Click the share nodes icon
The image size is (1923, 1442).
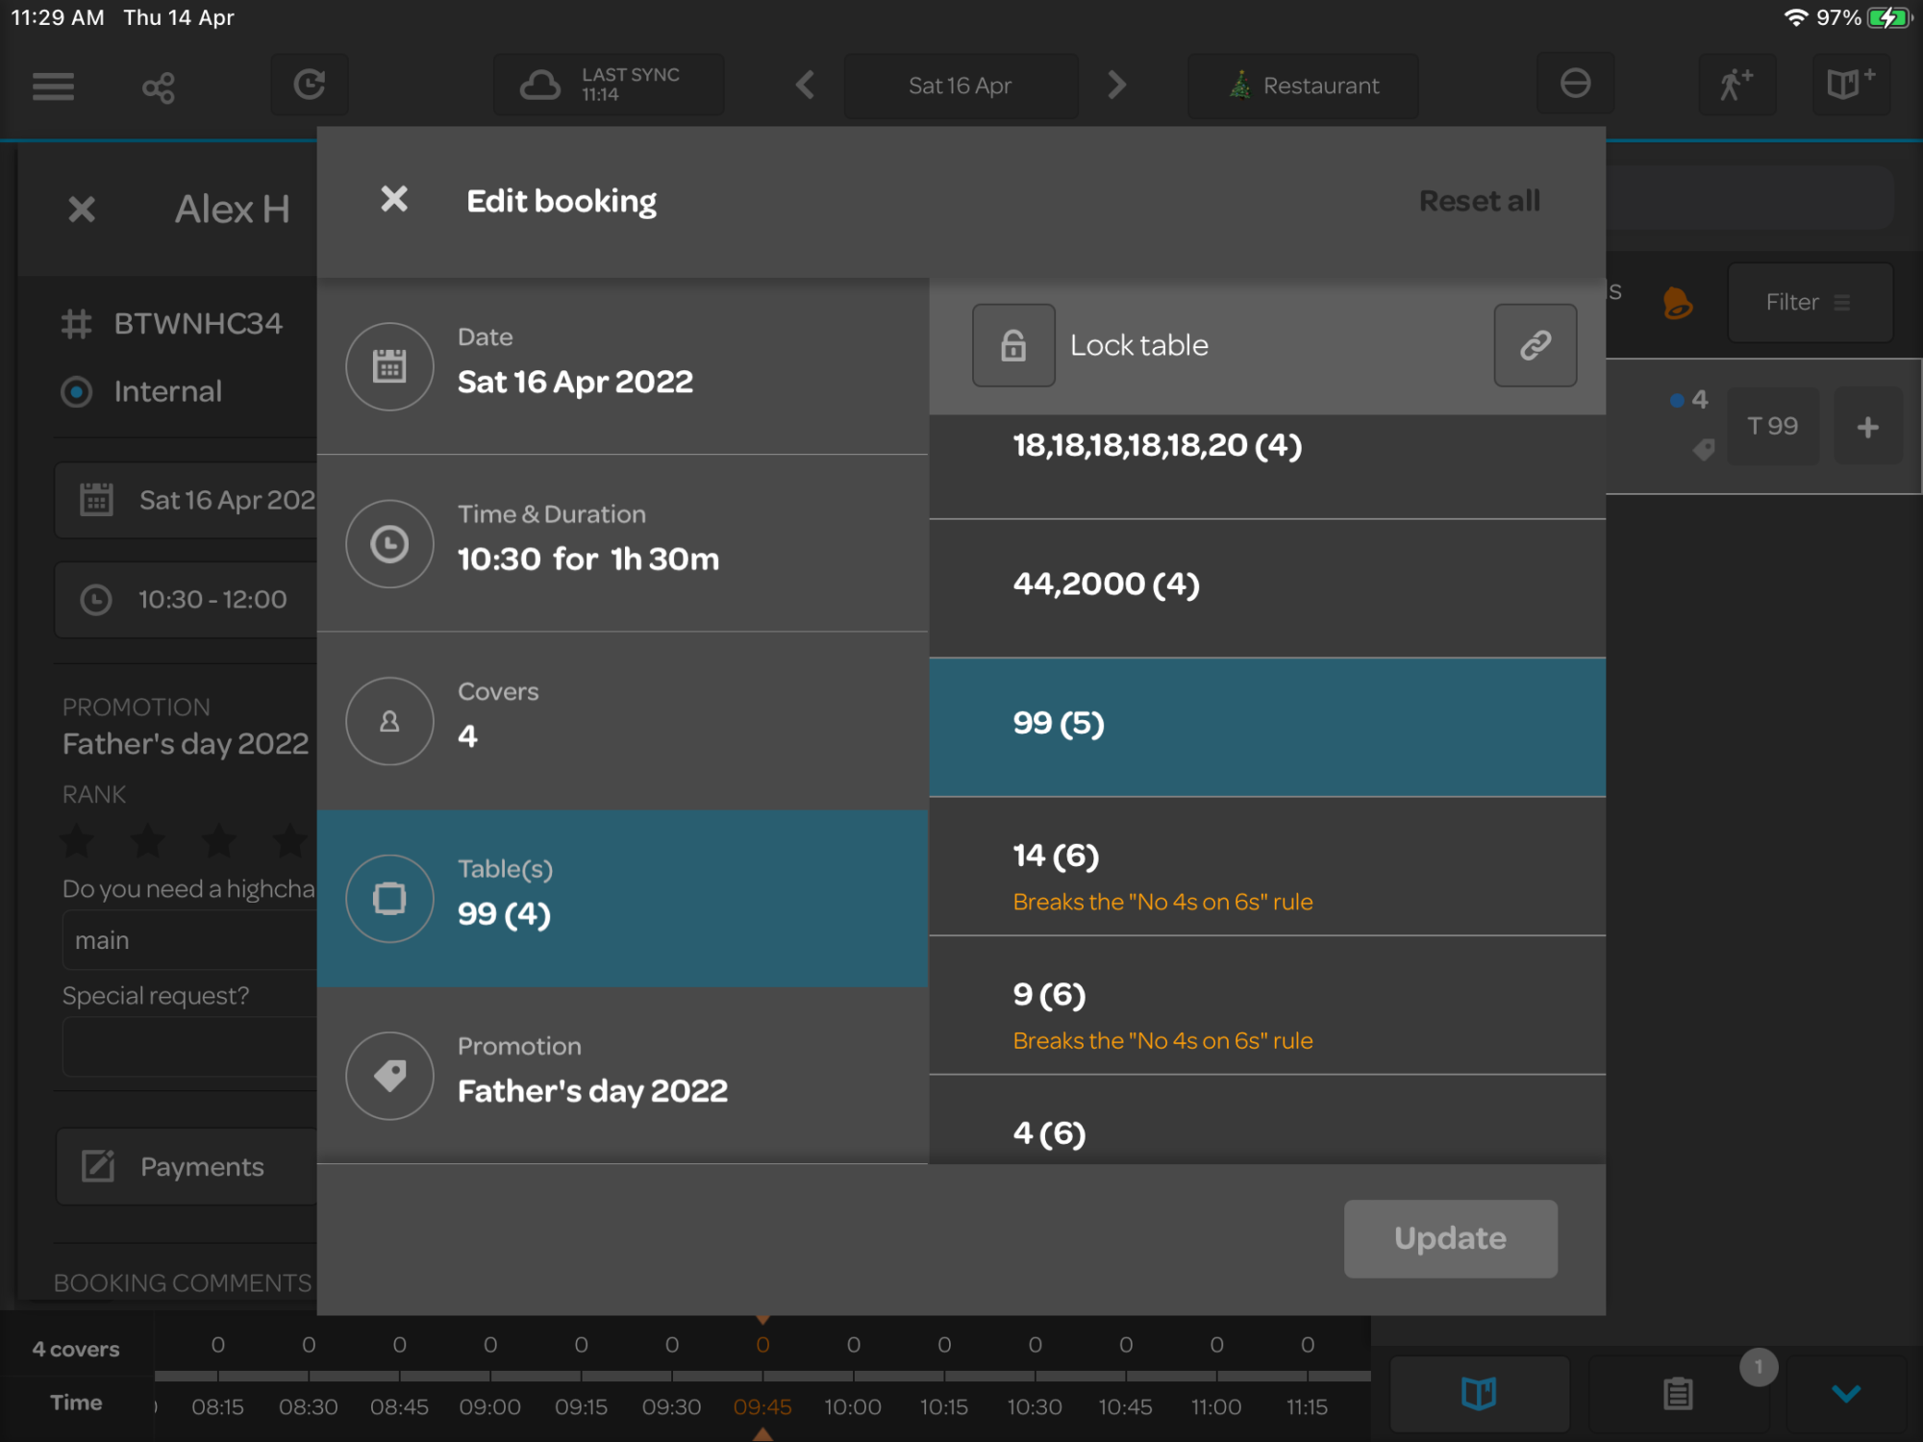coord(159,87)
